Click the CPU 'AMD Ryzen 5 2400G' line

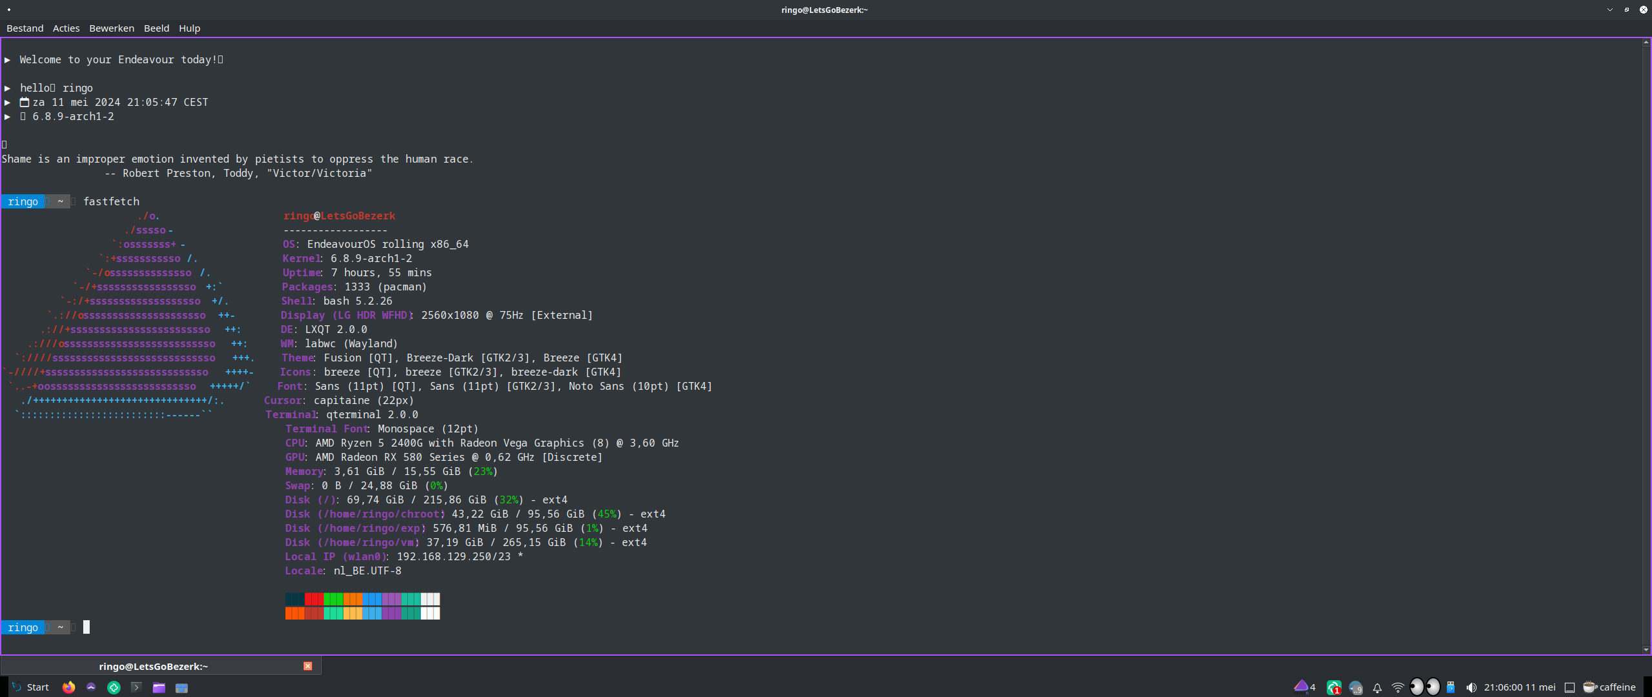pyautogui.click(x=482, y=443)
